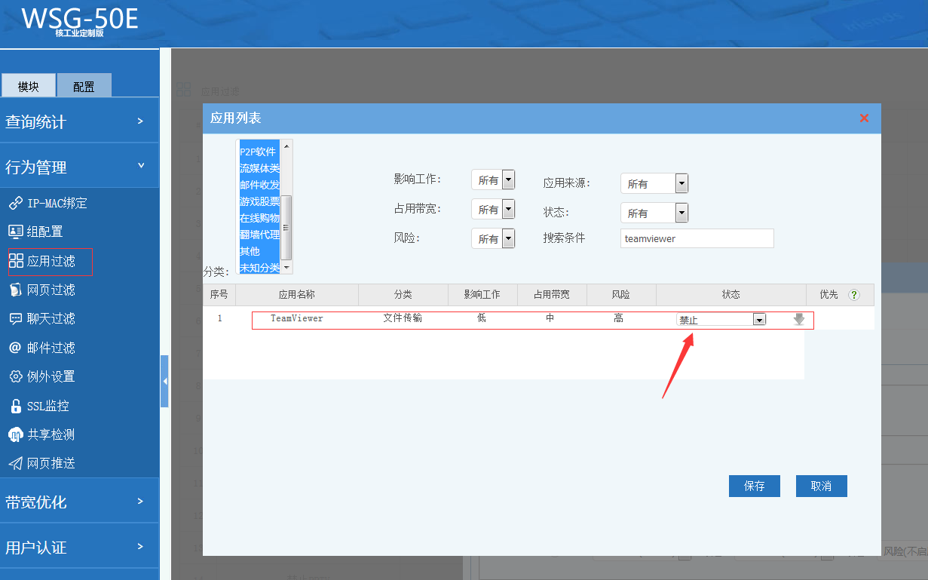Open the IP-MAC绑定 link icon
Screen dimensions: 928x580
click(x=16, y=204)
